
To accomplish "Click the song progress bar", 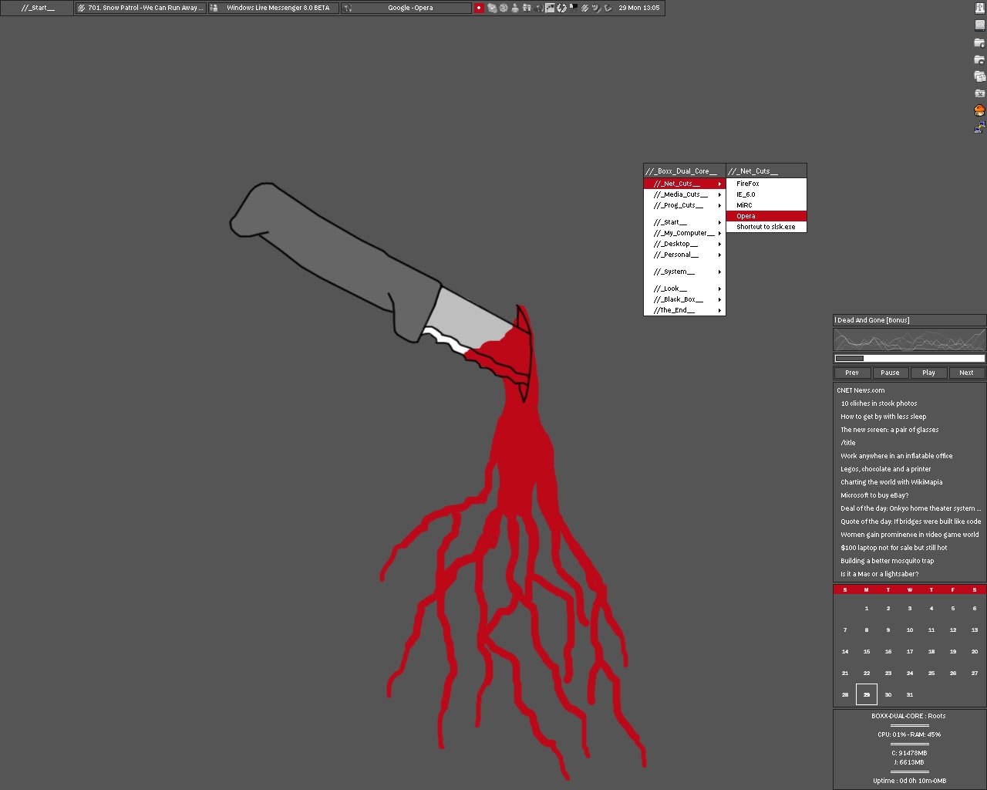I will click(x=910, y=358).
